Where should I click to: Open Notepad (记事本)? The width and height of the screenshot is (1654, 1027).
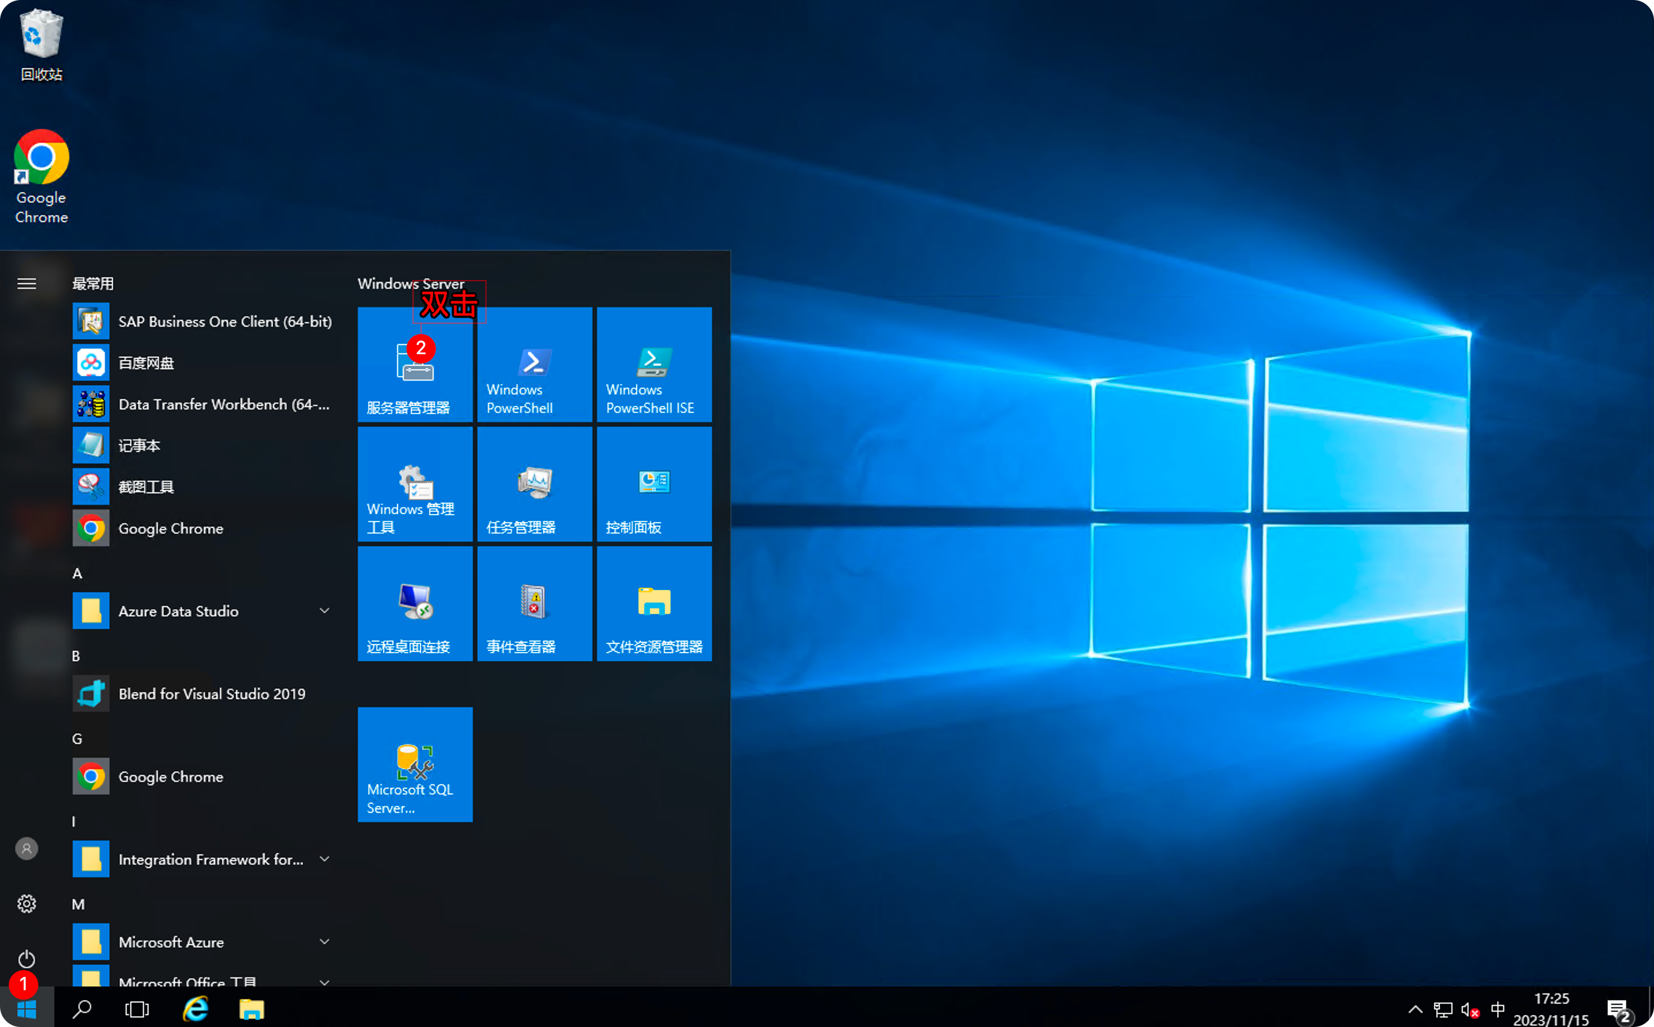tap(204, 446)
